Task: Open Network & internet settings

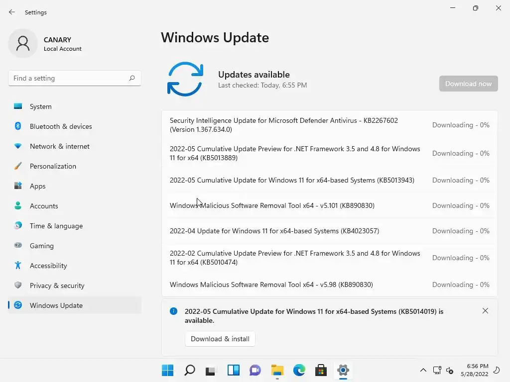Action: [60, 146]
